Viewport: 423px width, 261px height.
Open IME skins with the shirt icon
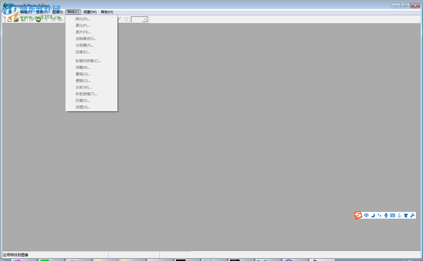(406, 215)
